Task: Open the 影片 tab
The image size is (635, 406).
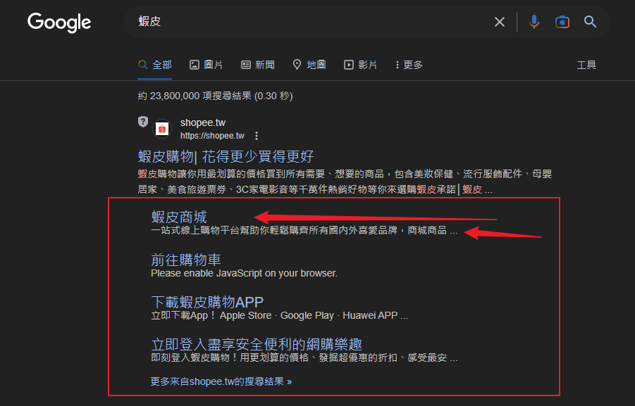Action: (360, 65)
